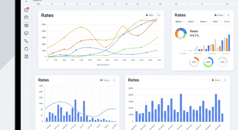Screen dimensions: 238x130
Task: Open the sidebar message list icon
Action: (26, 25)
